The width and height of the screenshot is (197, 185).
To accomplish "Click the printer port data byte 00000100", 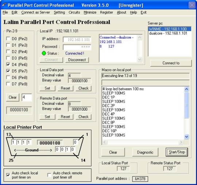I will 50,143.
